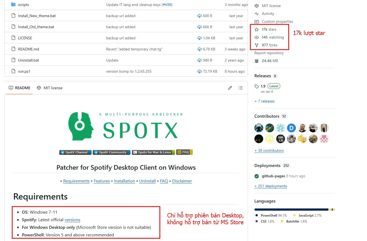
Task: Open the Uninstall.bat file
Action: [29, 60]
